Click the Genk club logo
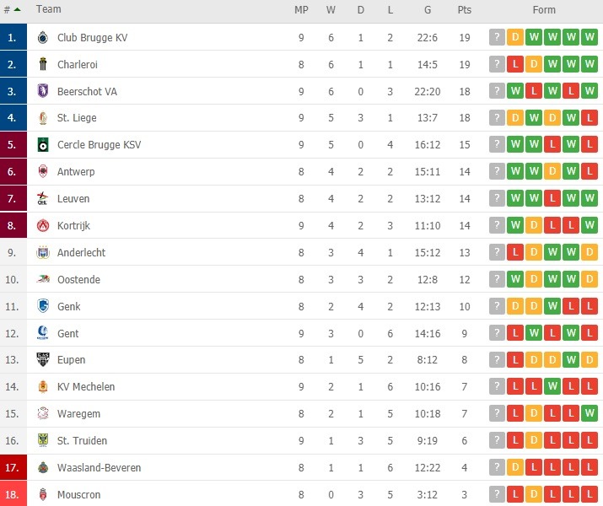 (x=43, y=306)
